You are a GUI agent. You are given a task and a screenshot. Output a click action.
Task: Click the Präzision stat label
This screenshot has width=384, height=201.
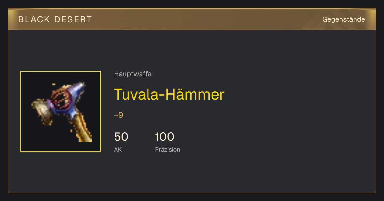167,149
